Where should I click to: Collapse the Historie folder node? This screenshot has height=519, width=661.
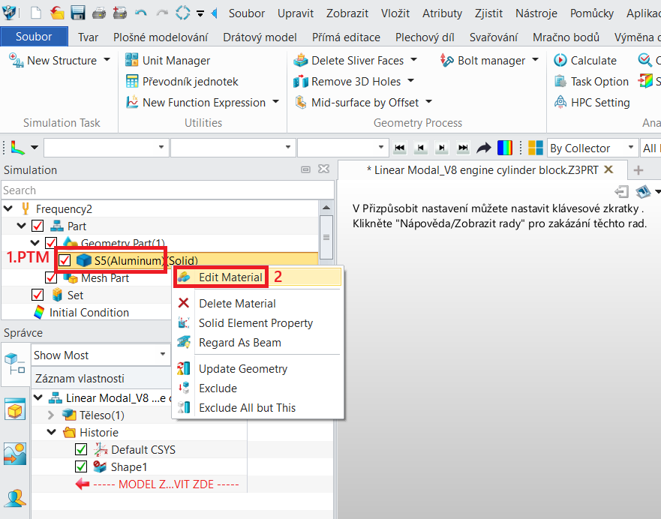[52, 433]
